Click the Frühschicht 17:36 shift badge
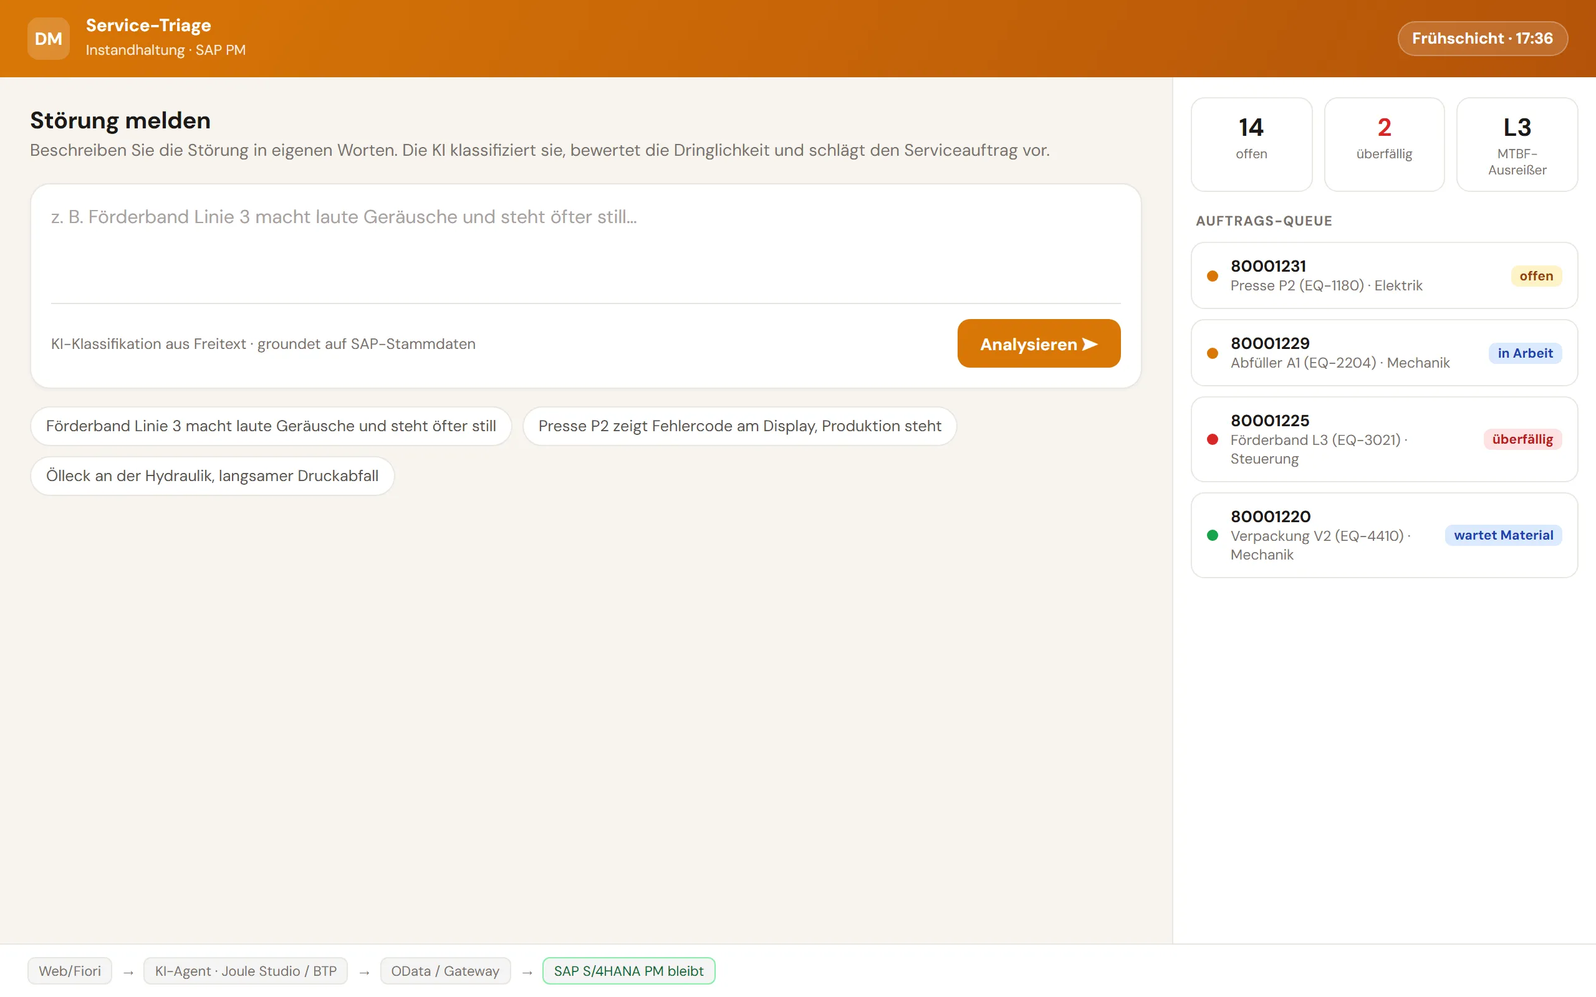The width and height of the screenshot is (1596, 997). [1482, 38]
